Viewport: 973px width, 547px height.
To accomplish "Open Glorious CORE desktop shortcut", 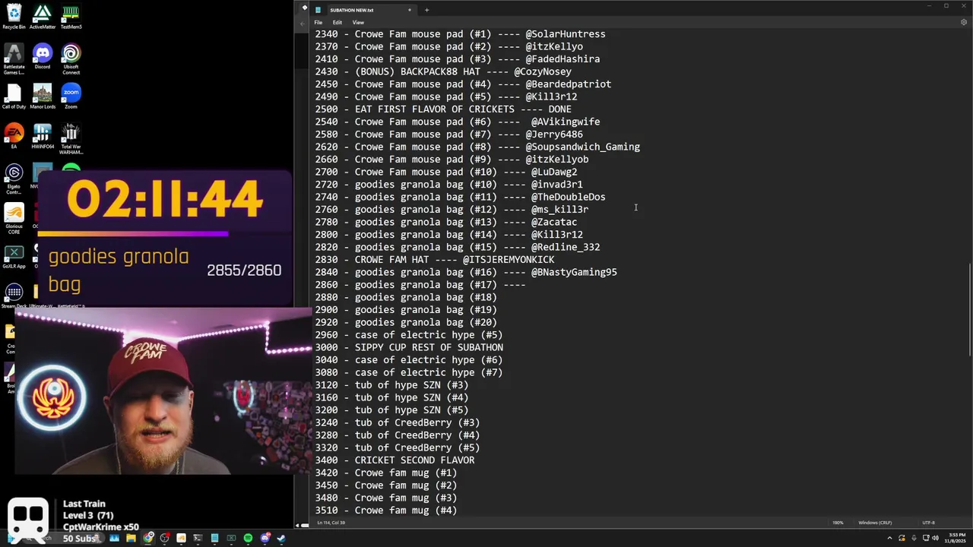I will tap(14, 219).
